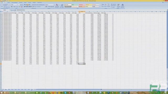The width and height of the screenshot is (168, 94).
Task: Click the Format cells button
Action: pyautogui.click(x=108, y=5)
